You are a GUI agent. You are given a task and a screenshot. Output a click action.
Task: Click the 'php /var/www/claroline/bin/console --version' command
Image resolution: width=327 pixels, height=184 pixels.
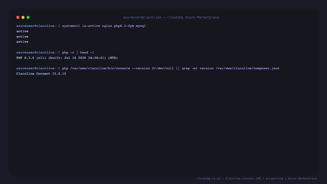point(171,68)
